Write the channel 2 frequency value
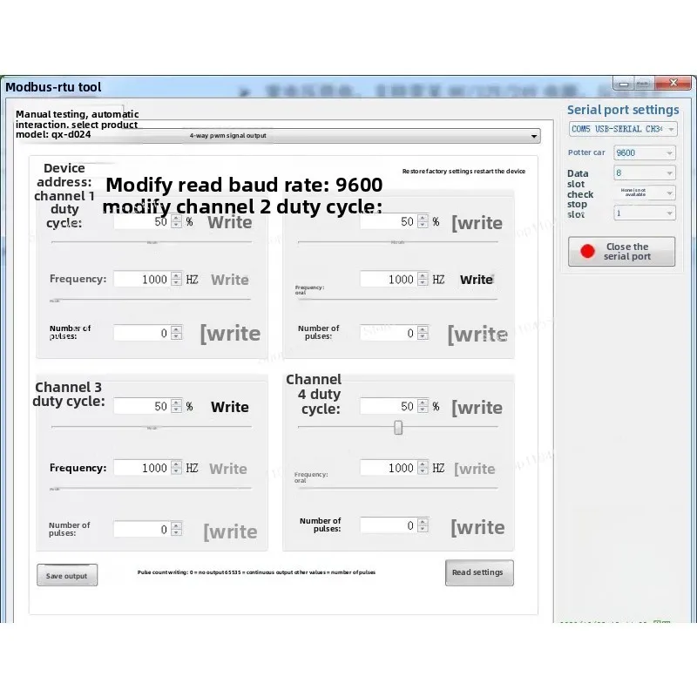Screen dimensions: 697x697 [477, 280]
